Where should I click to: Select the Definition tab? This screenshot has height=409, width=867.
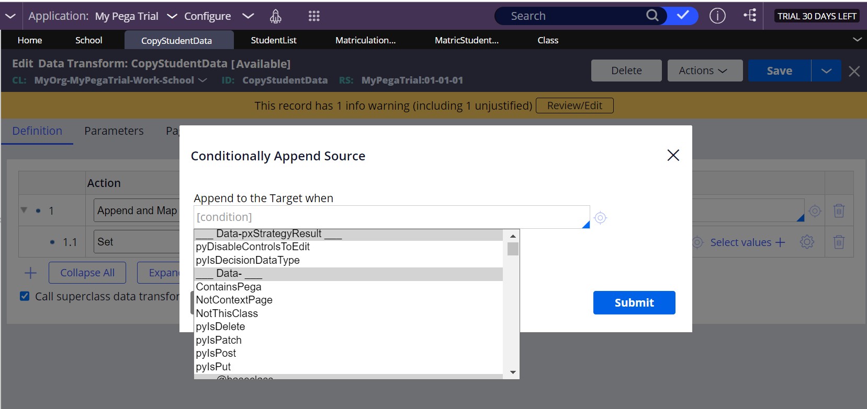(37, 131)
